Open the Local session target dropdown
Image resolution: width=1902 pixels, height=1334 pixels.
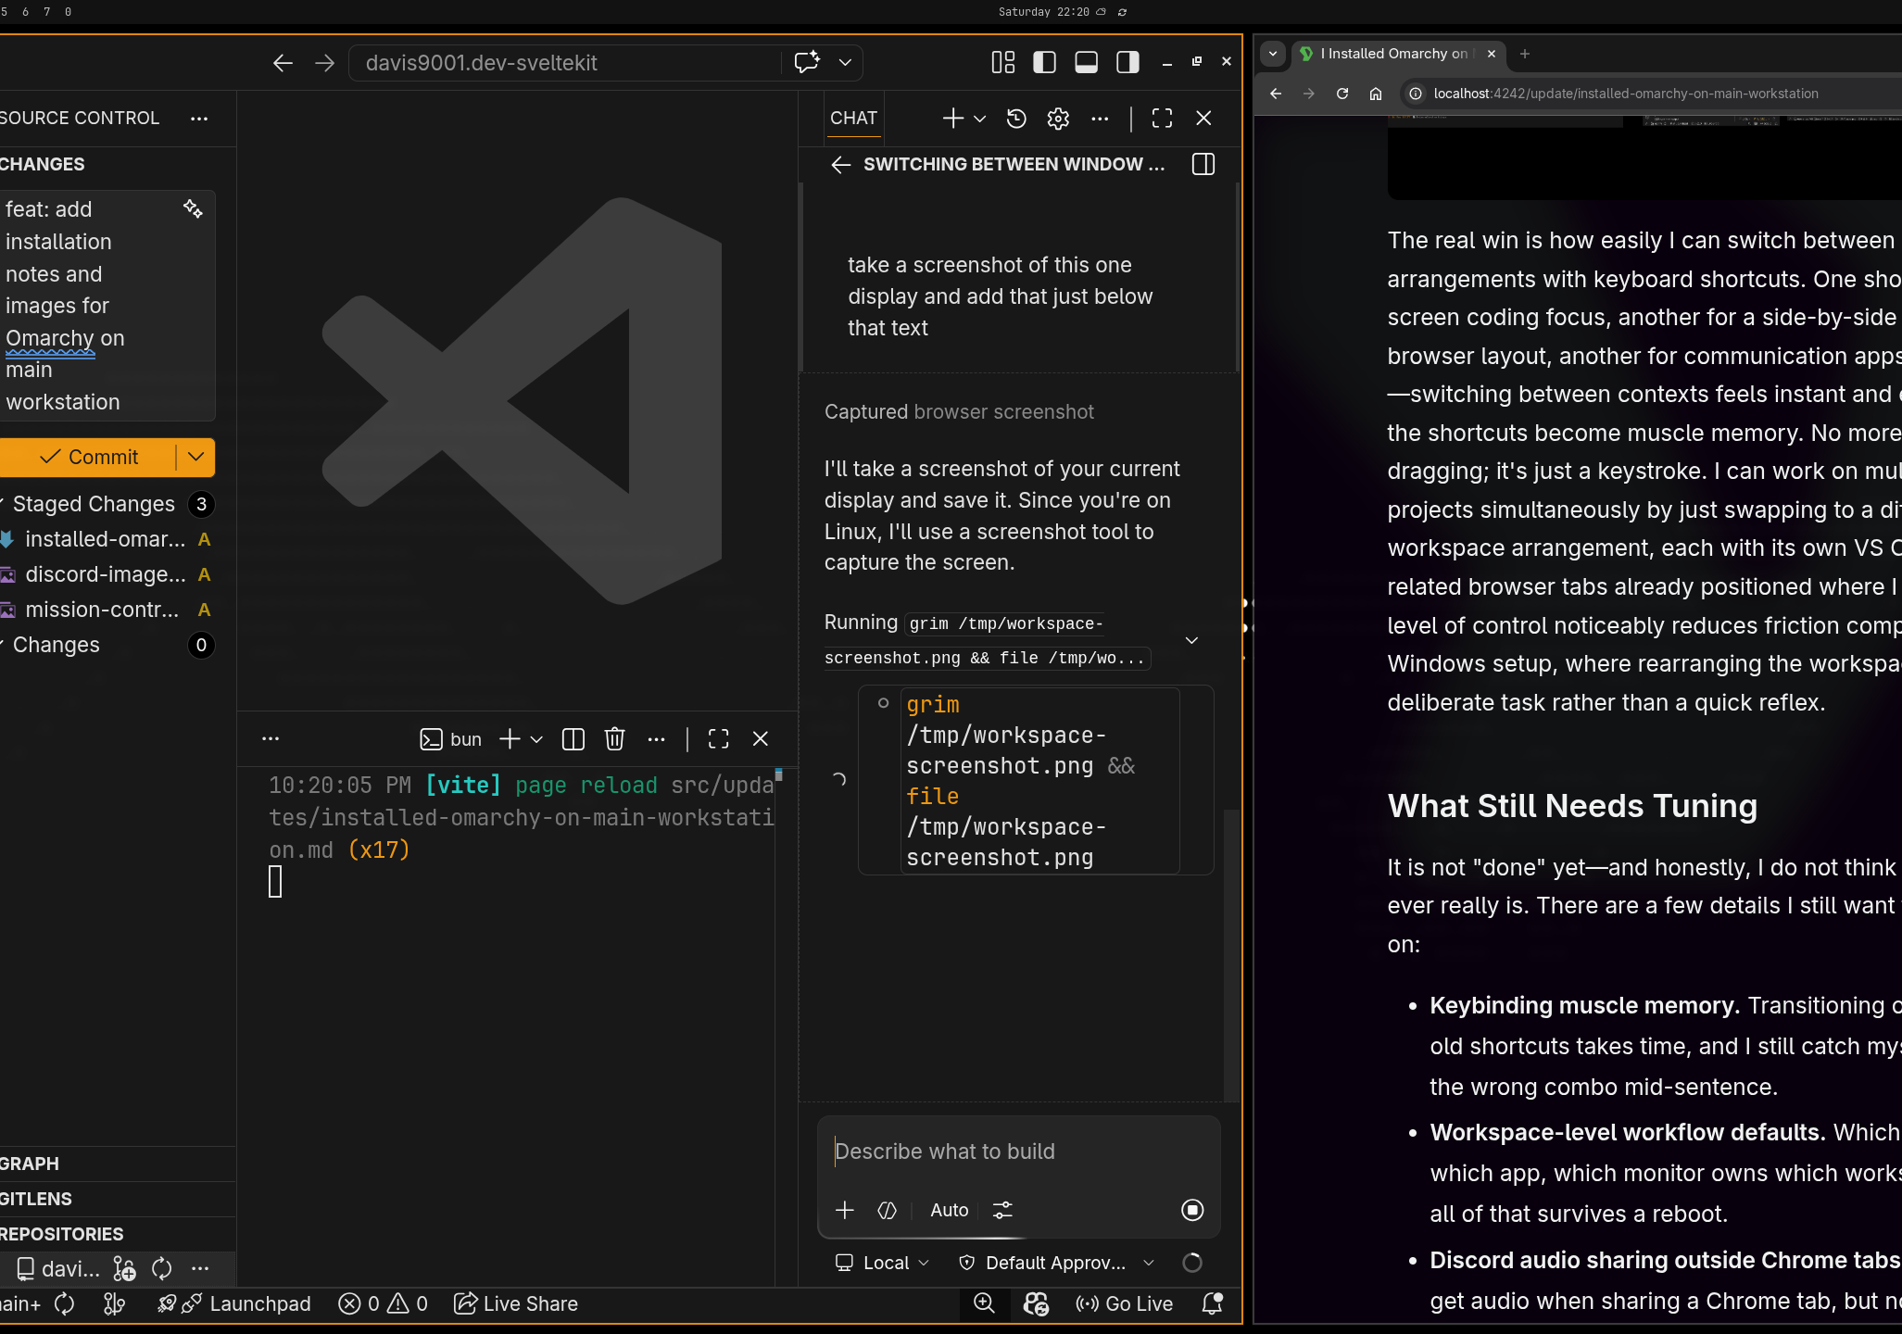(882, 1263)
